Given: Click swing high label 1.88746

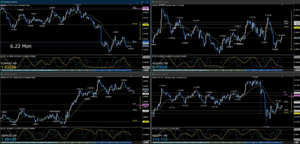Looking at the screenshot, I should [22, 109].
